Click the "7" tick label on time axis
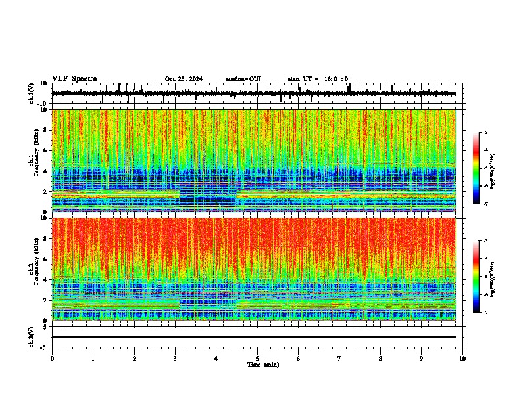The image size is (521, 402). pyautogui.click(x=339, y=359)
